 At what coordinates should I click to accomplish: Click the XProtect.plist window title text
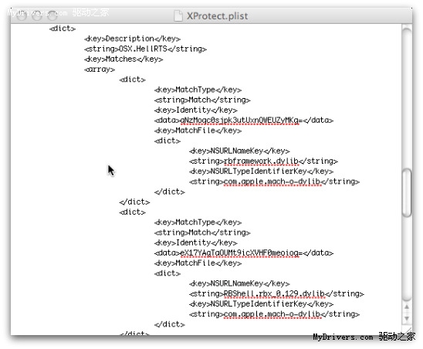[217, 16]
